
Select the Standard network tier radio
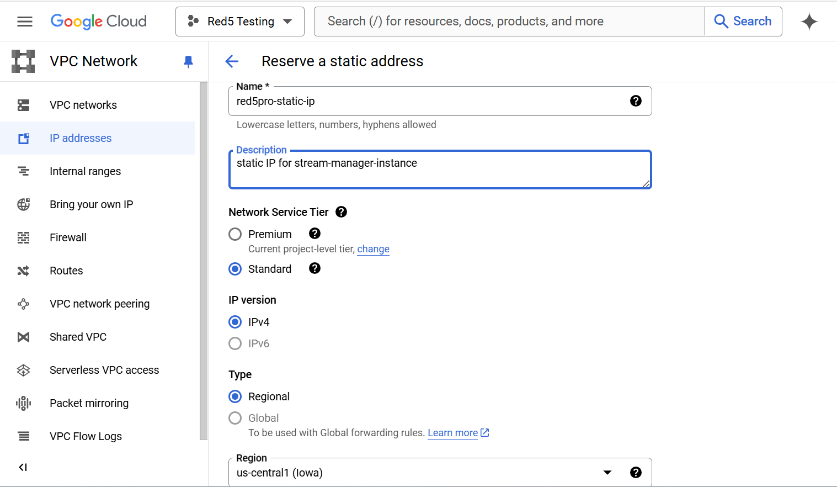(235, 269)
